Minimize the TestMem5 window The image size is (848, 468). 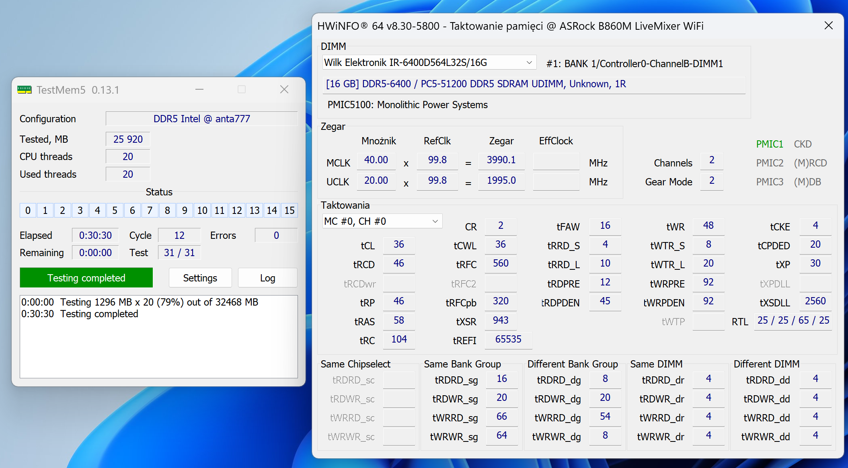(199, 89)
